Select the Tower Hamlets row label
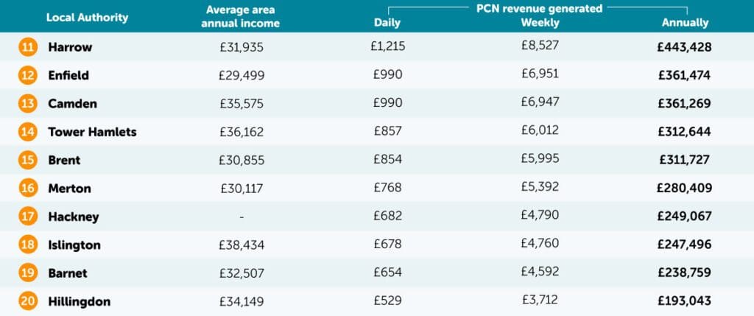Viewport: 754px width, 316px height. pos(92,132)
